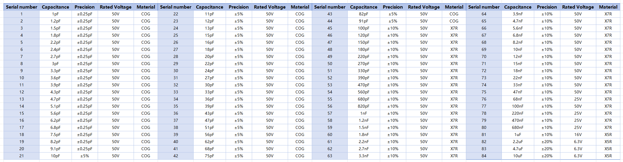Screen dimensions: 623x162
Task: Select serial number 77 cell
Action: point(484,106)
